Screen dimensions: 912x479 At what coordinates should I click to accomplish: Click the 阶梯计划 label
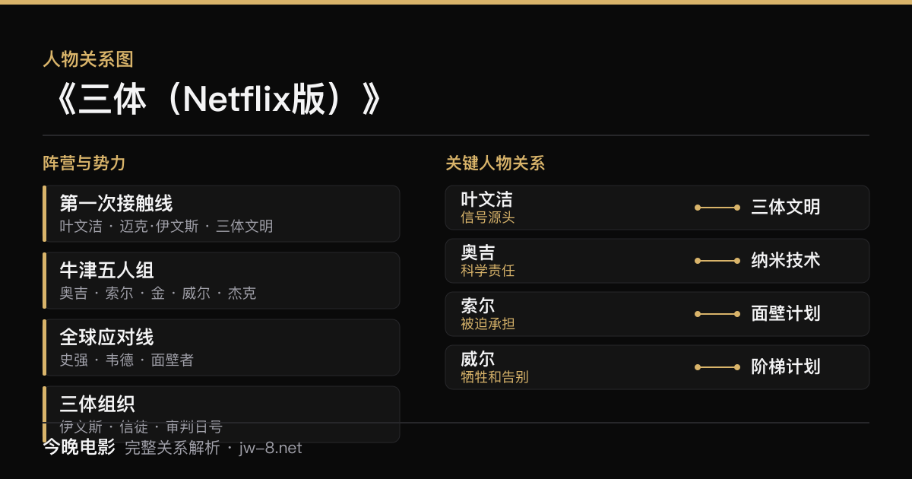click(786, 366)
